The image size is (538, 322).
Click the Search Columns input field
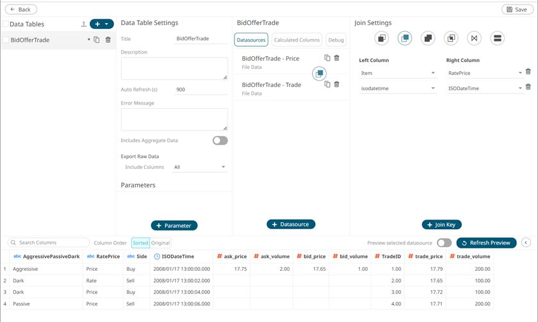coord(50,243)
